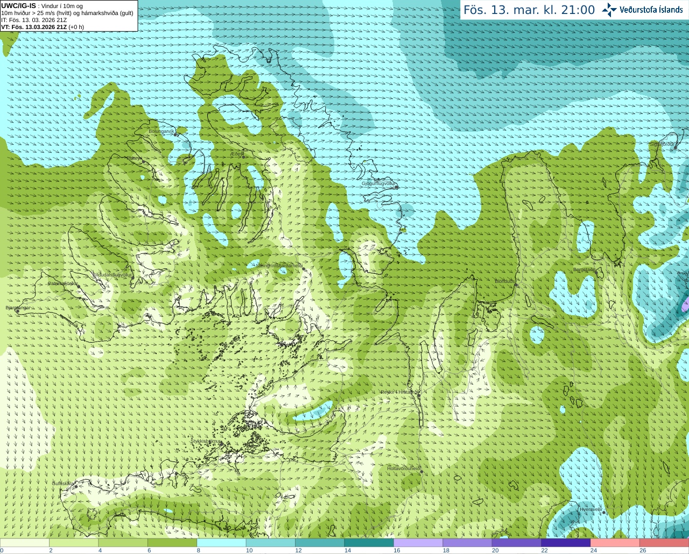Click the Siglufjörður station label

662,144
